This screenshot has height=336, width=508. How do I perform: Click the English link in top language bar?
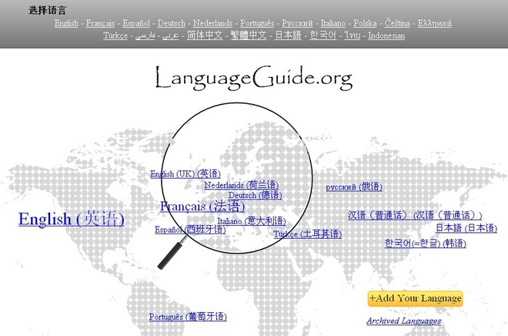pos(66,23)
